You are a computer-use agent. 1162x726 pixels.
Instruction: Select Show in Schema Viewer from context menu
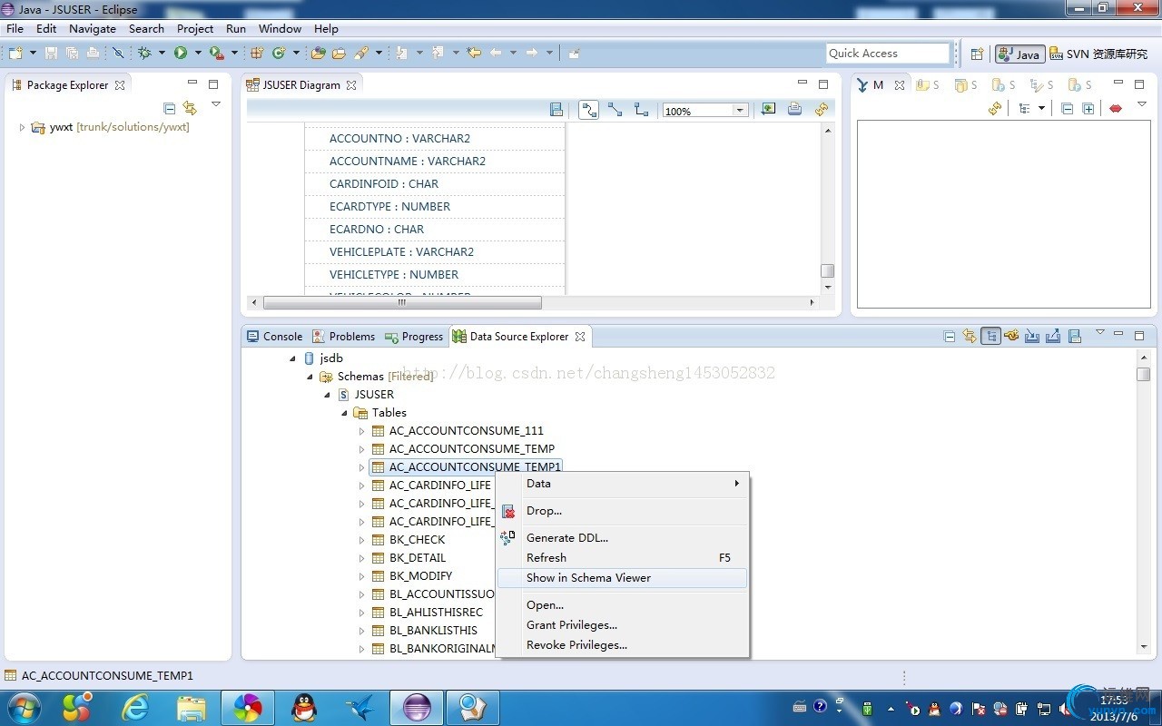588,578
